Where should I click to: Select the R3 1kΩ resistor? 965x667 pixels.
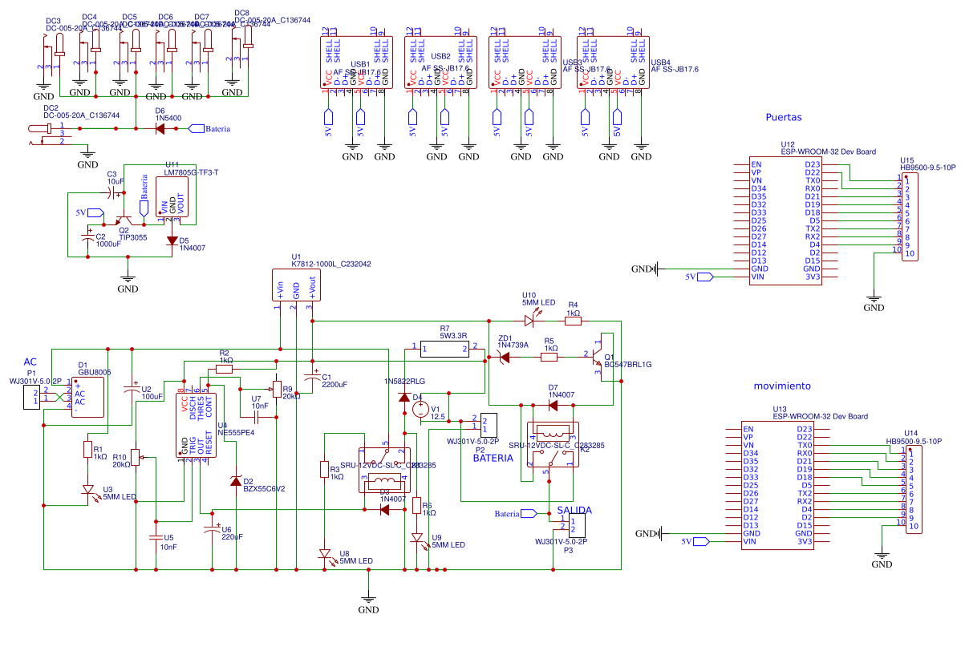click(x=325, y=469)
